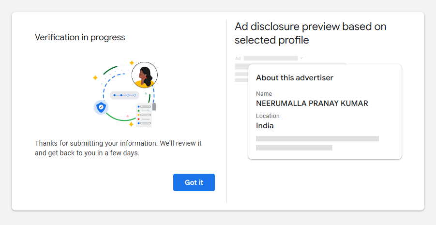Click the yellow sparkle above the circle
This screenshot has width=436, height=225.
[x=132, y=63]
